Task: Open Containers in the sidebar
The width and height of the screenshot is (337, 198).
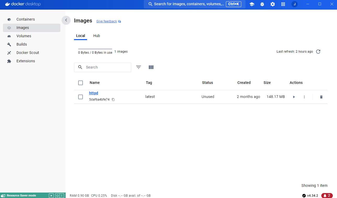Action: [x=32, y=19]
